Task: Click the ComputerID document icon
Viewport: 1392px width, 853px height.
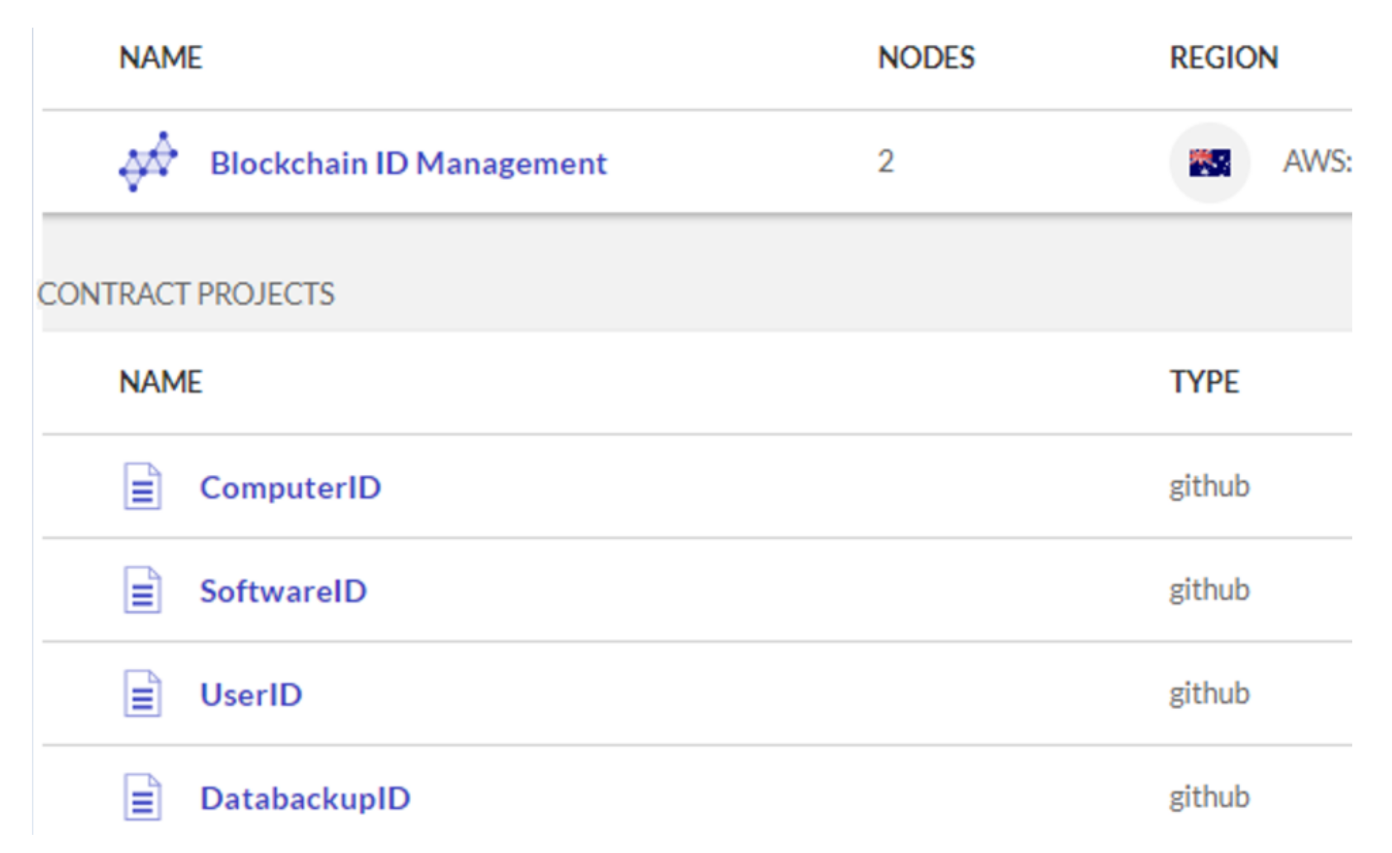Action: tap(142, 487)
